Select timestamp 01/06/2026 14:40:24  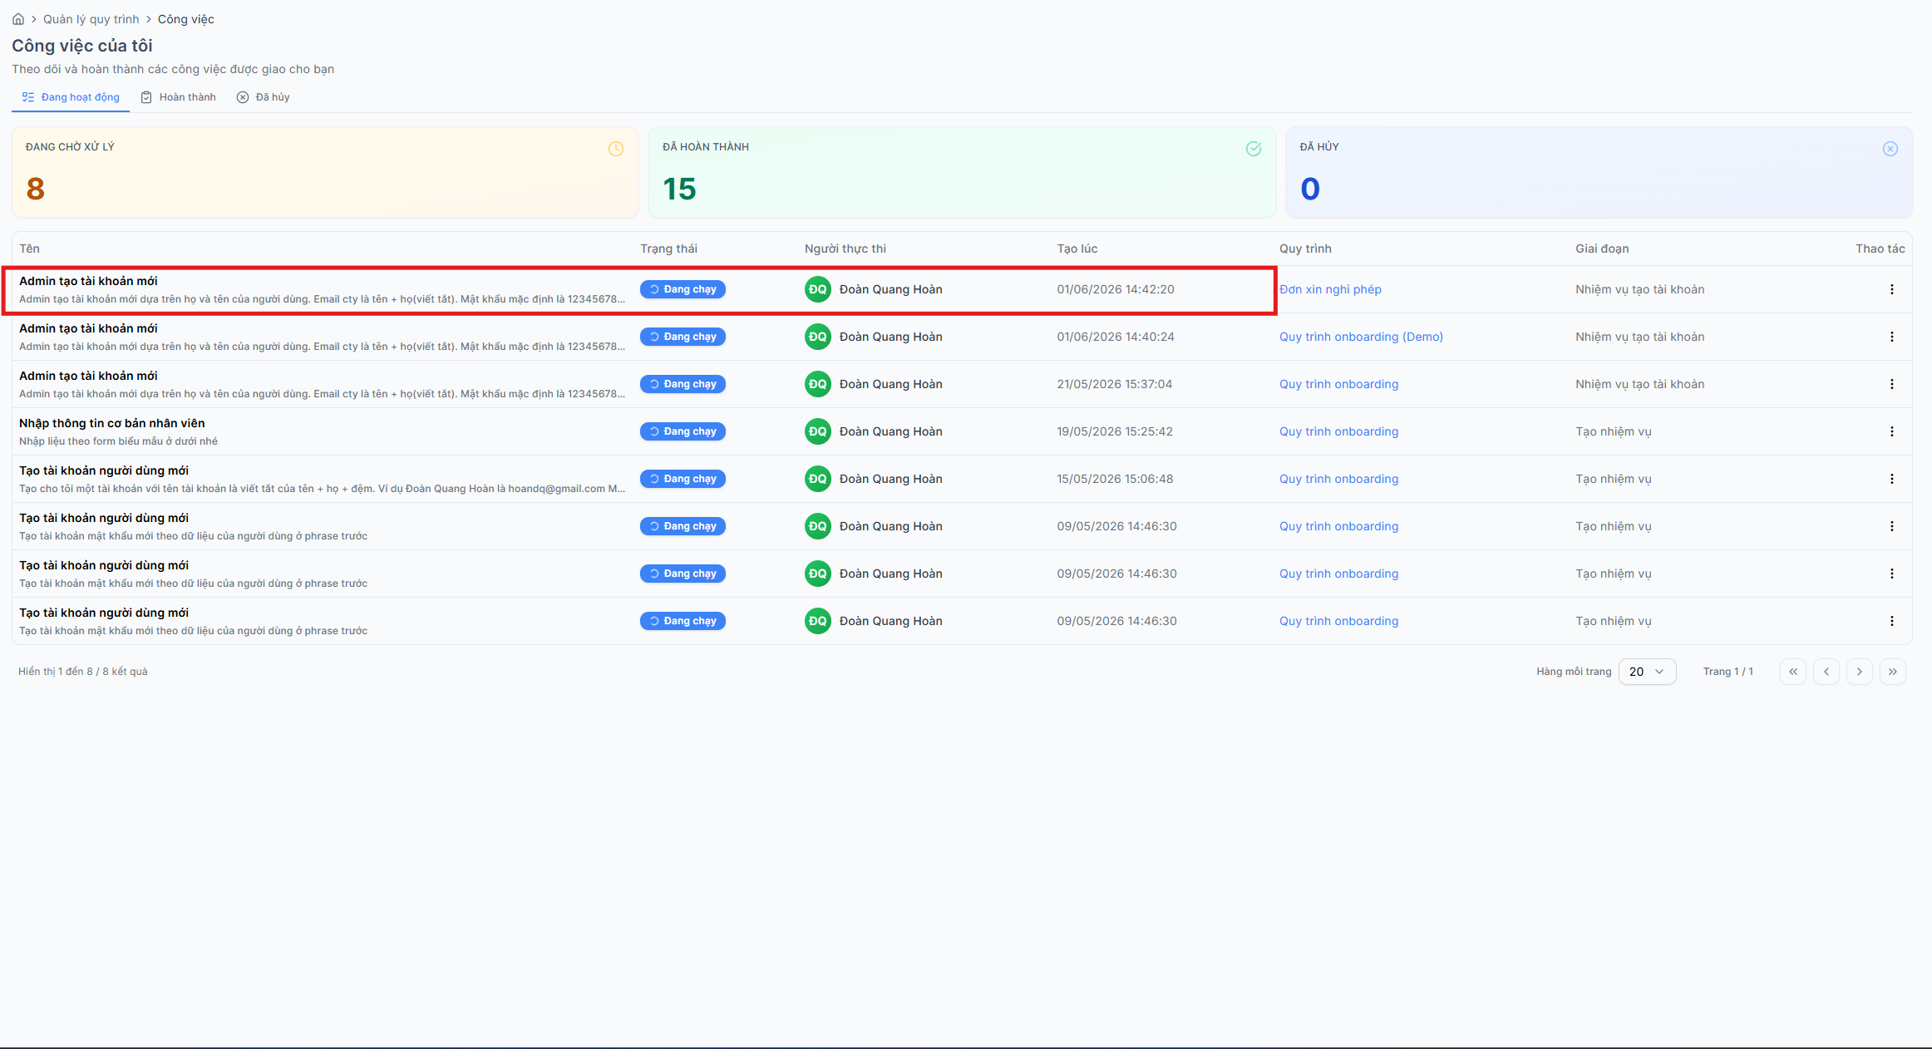(1116, 337)
